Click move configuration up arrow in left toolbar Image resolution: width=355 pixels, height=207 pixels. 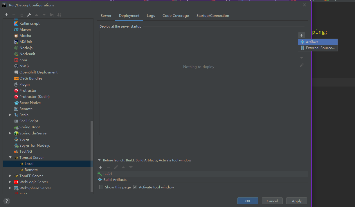[37, 15]
